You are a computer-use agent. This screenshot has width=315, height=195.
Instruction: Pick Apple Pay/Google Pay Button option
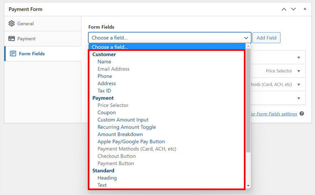point(131,142)
